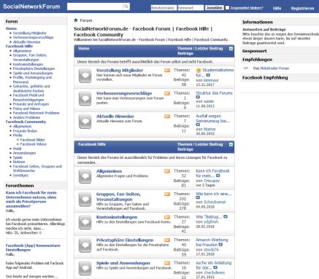Viewport: 319px width, 279px height.
Task: Select Facebook Hilfe in Foren sidebar
Action: tap(19, 46)
